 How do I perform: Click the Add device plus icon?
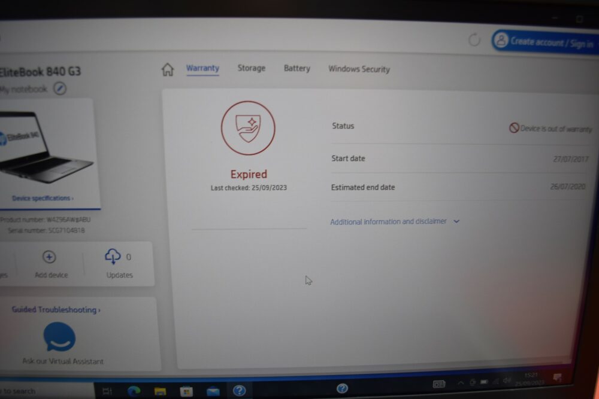[x=49, y=257]
